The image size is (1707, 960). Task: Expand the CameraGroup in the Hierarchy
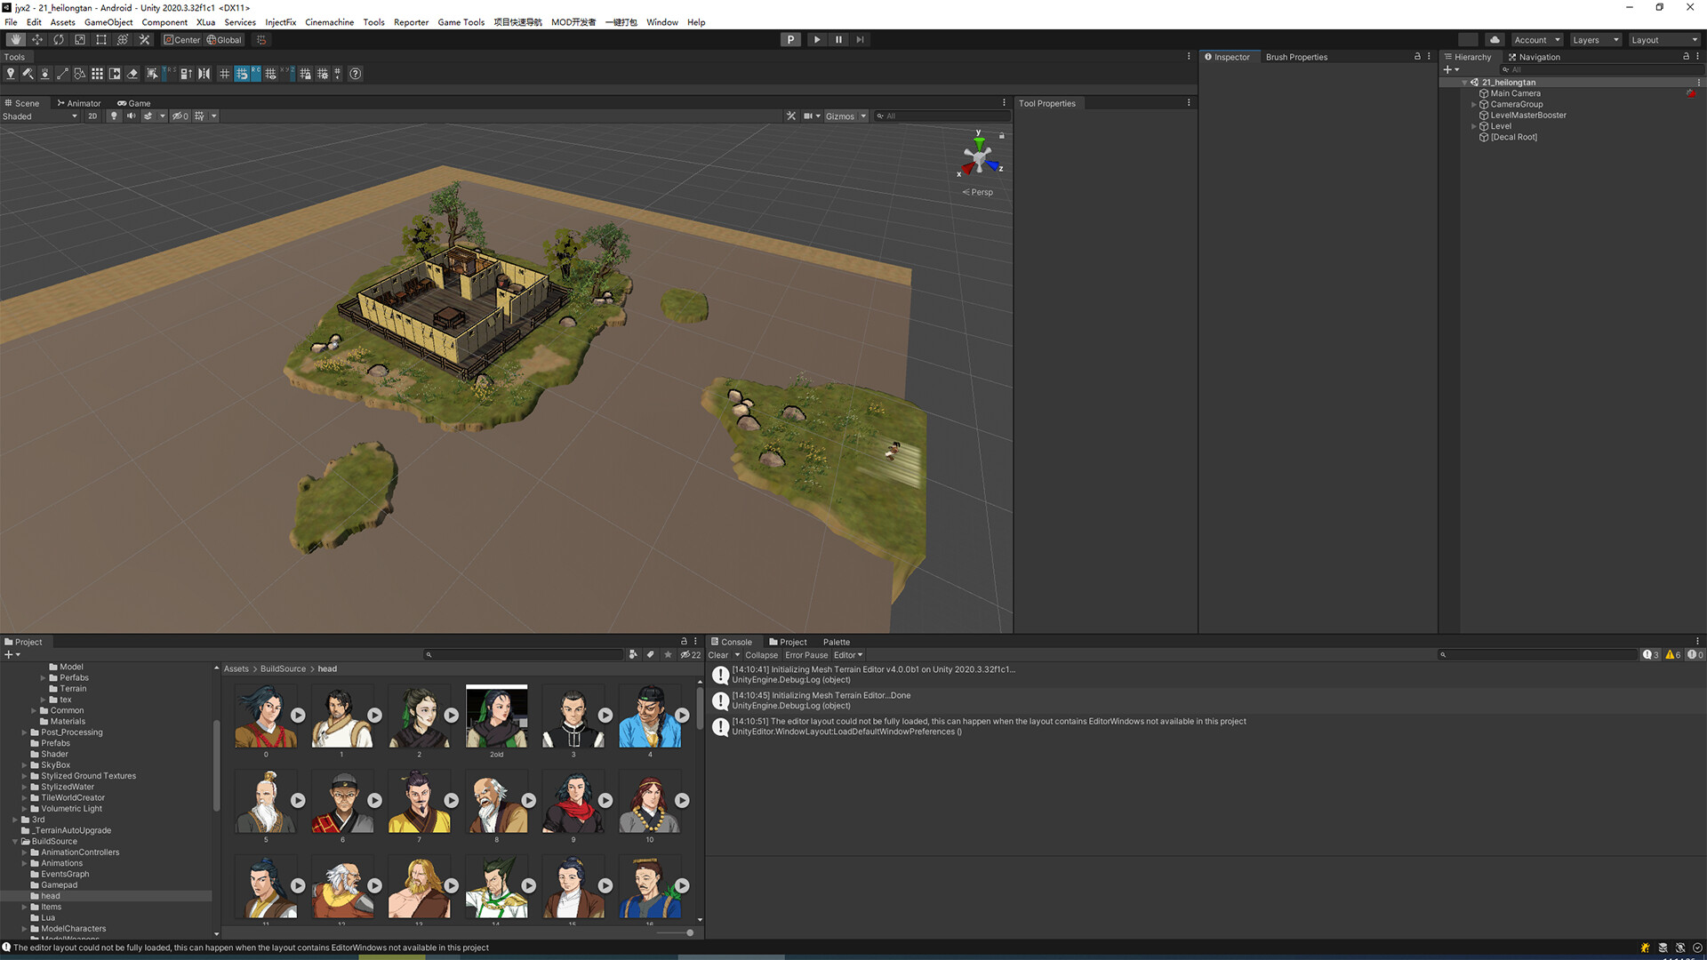(x=1474, y=104)
